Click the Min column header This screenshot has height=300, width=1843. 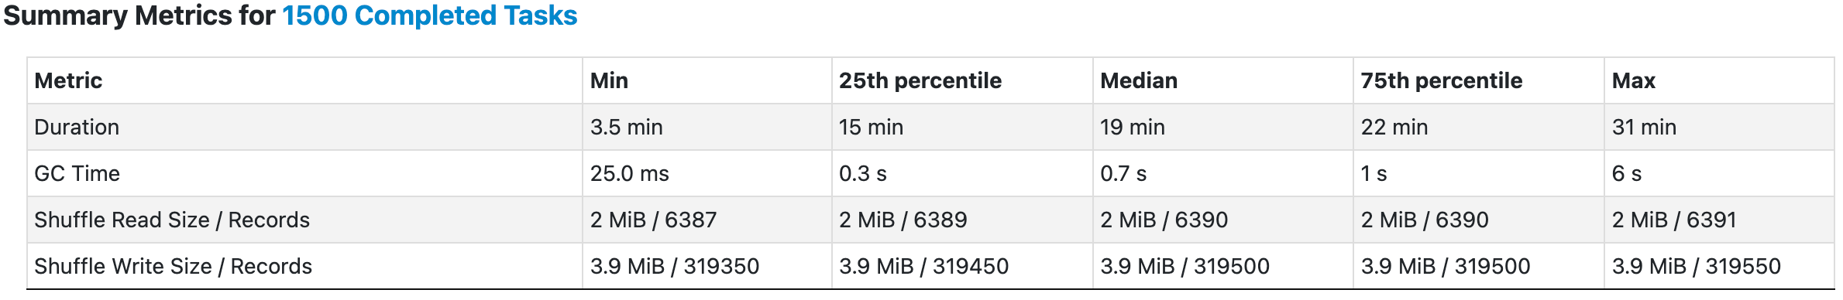click(x=609, y=80)
